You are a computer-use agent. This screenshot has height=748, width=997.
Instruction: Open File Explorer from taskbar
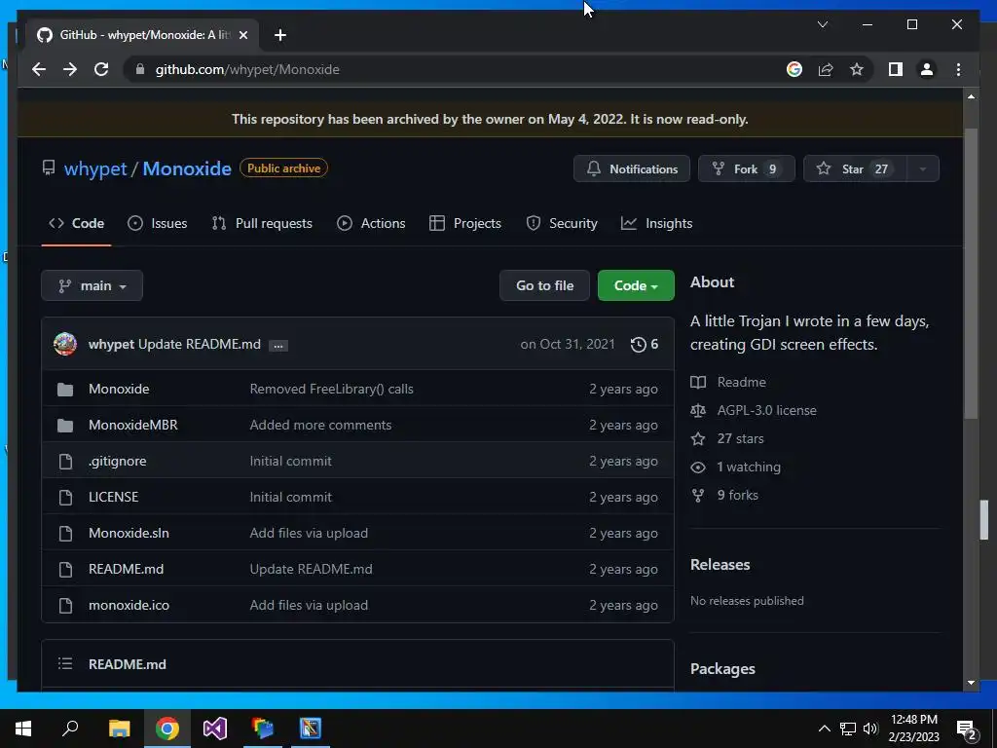click(119, 729)
